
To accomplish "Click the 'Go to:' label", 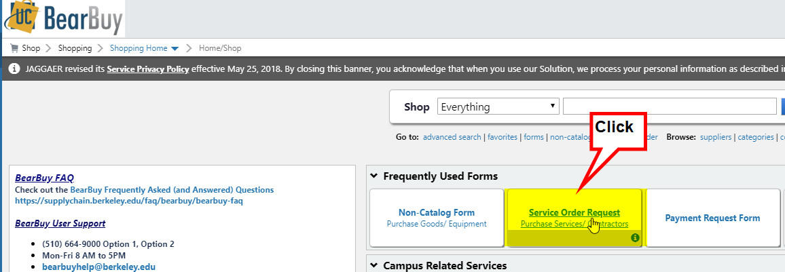I will (407, 137).
